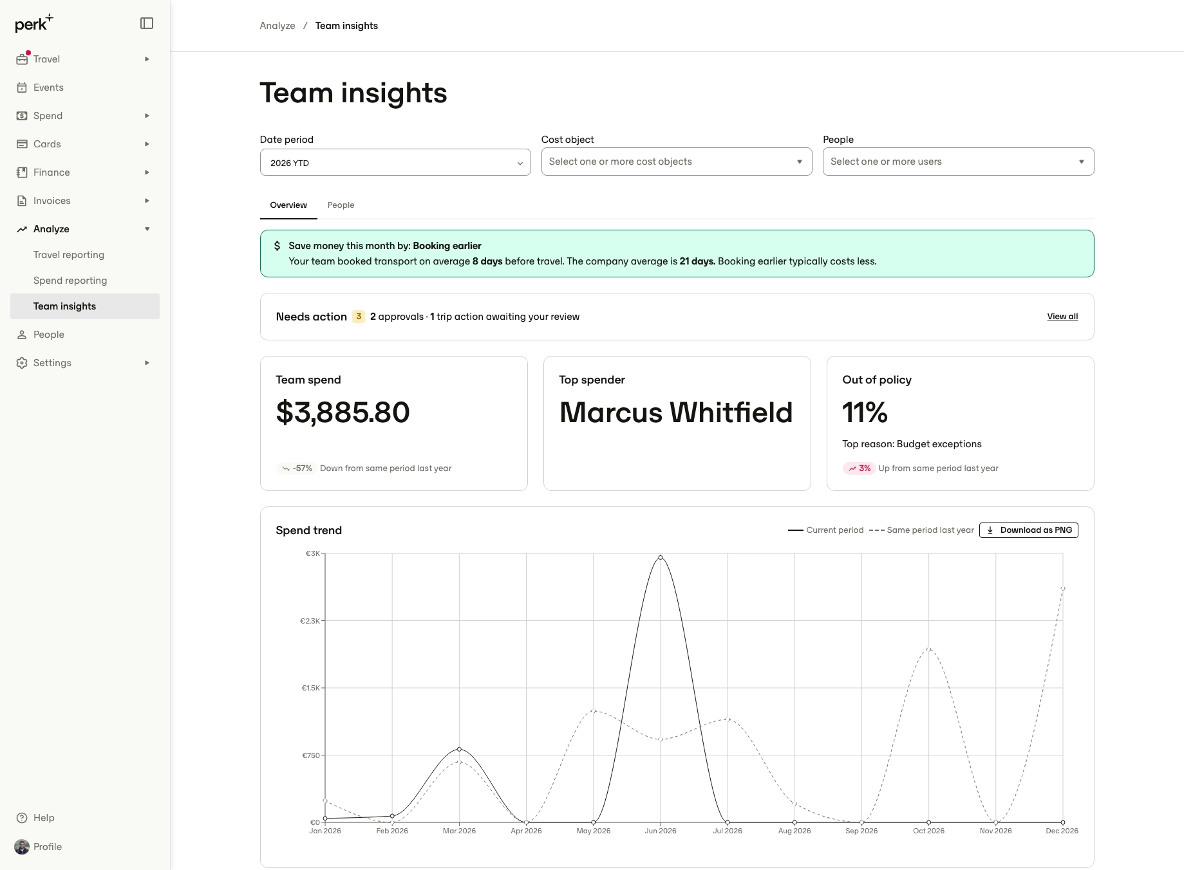The height and width of the screenshot is (870, 1184).
Task: Click the perk logo
Action: coord(34,23)
